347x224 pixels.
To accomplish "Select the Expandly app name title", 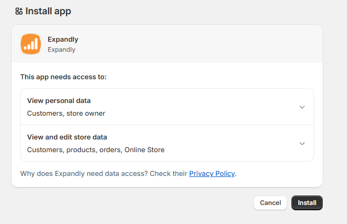I will point(62,39).
